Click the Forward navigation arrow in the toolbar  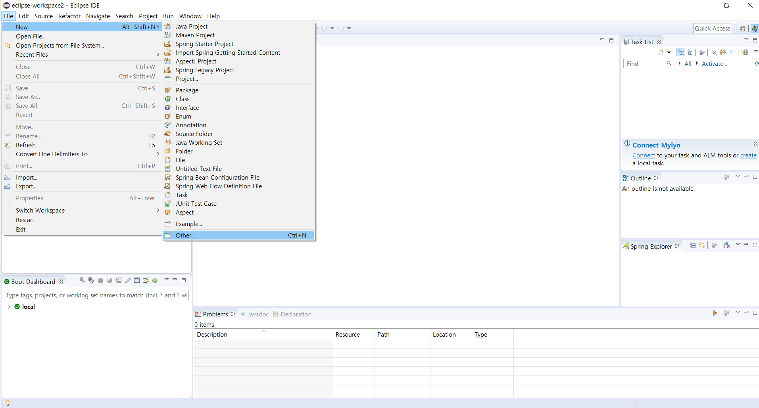point(341,28)
